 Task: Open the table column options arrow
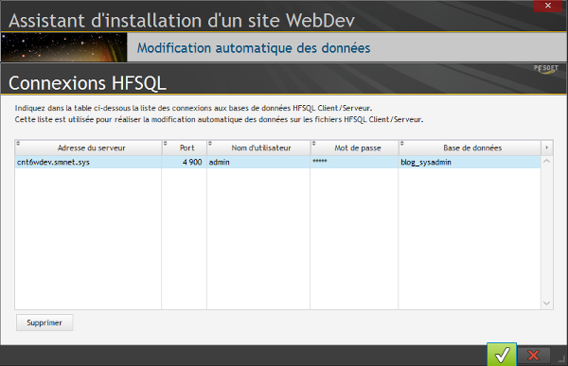point(546,148)
